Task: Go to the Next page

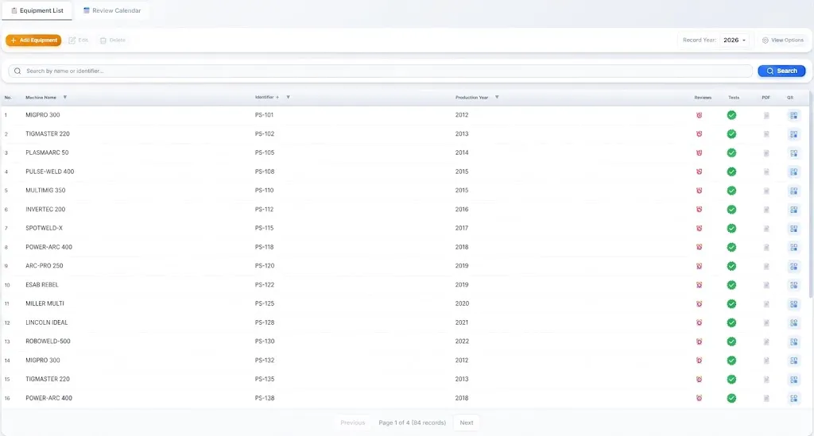Action: (x=466, y=422)
